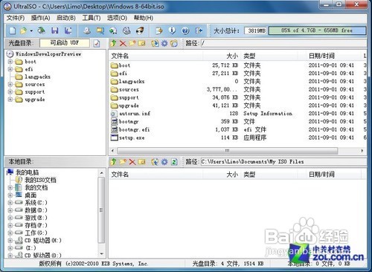This screenshot has height=272, width=372.
Task: Expand 桌面 in local tree
Action: pyautogui.click(x=10, y=195)
